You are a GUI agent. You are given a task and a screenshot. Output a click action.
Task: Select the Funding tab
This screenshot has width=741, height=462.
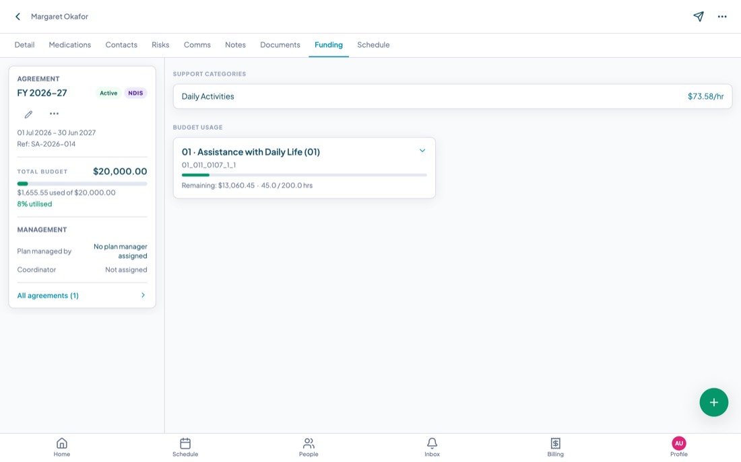[x=329, y=45]
